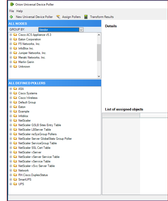Select NetScaler ServiceGroup Table item
This screenshot has height=201, width=168.
click(37, 143)
